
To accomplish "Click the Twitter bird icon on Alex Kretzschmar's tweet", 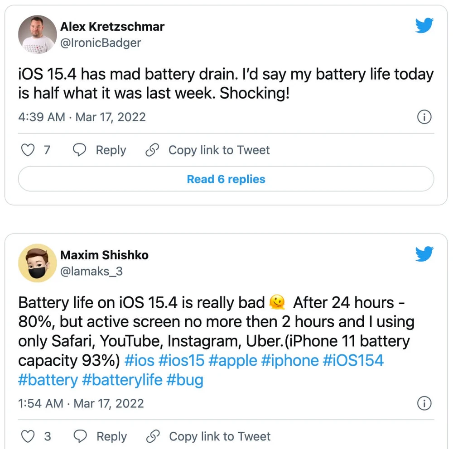I will (x=424, y=26).
